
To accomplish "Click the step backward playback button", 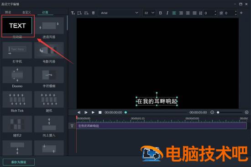I will (x=79, y=112).
